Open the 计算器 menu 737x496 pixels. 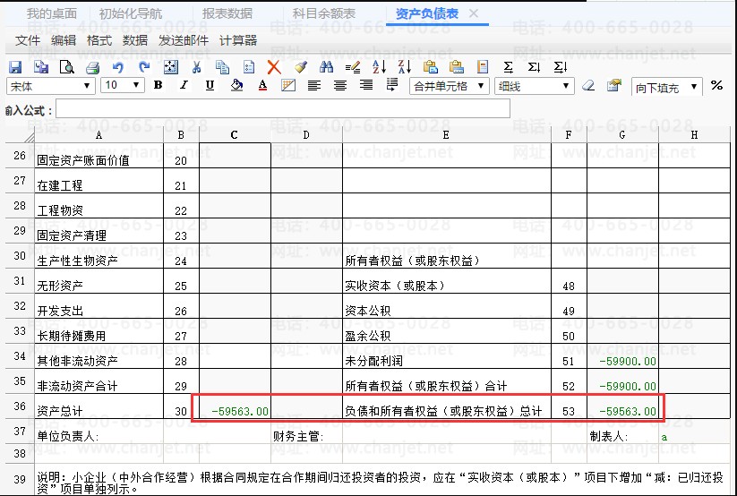238,41
